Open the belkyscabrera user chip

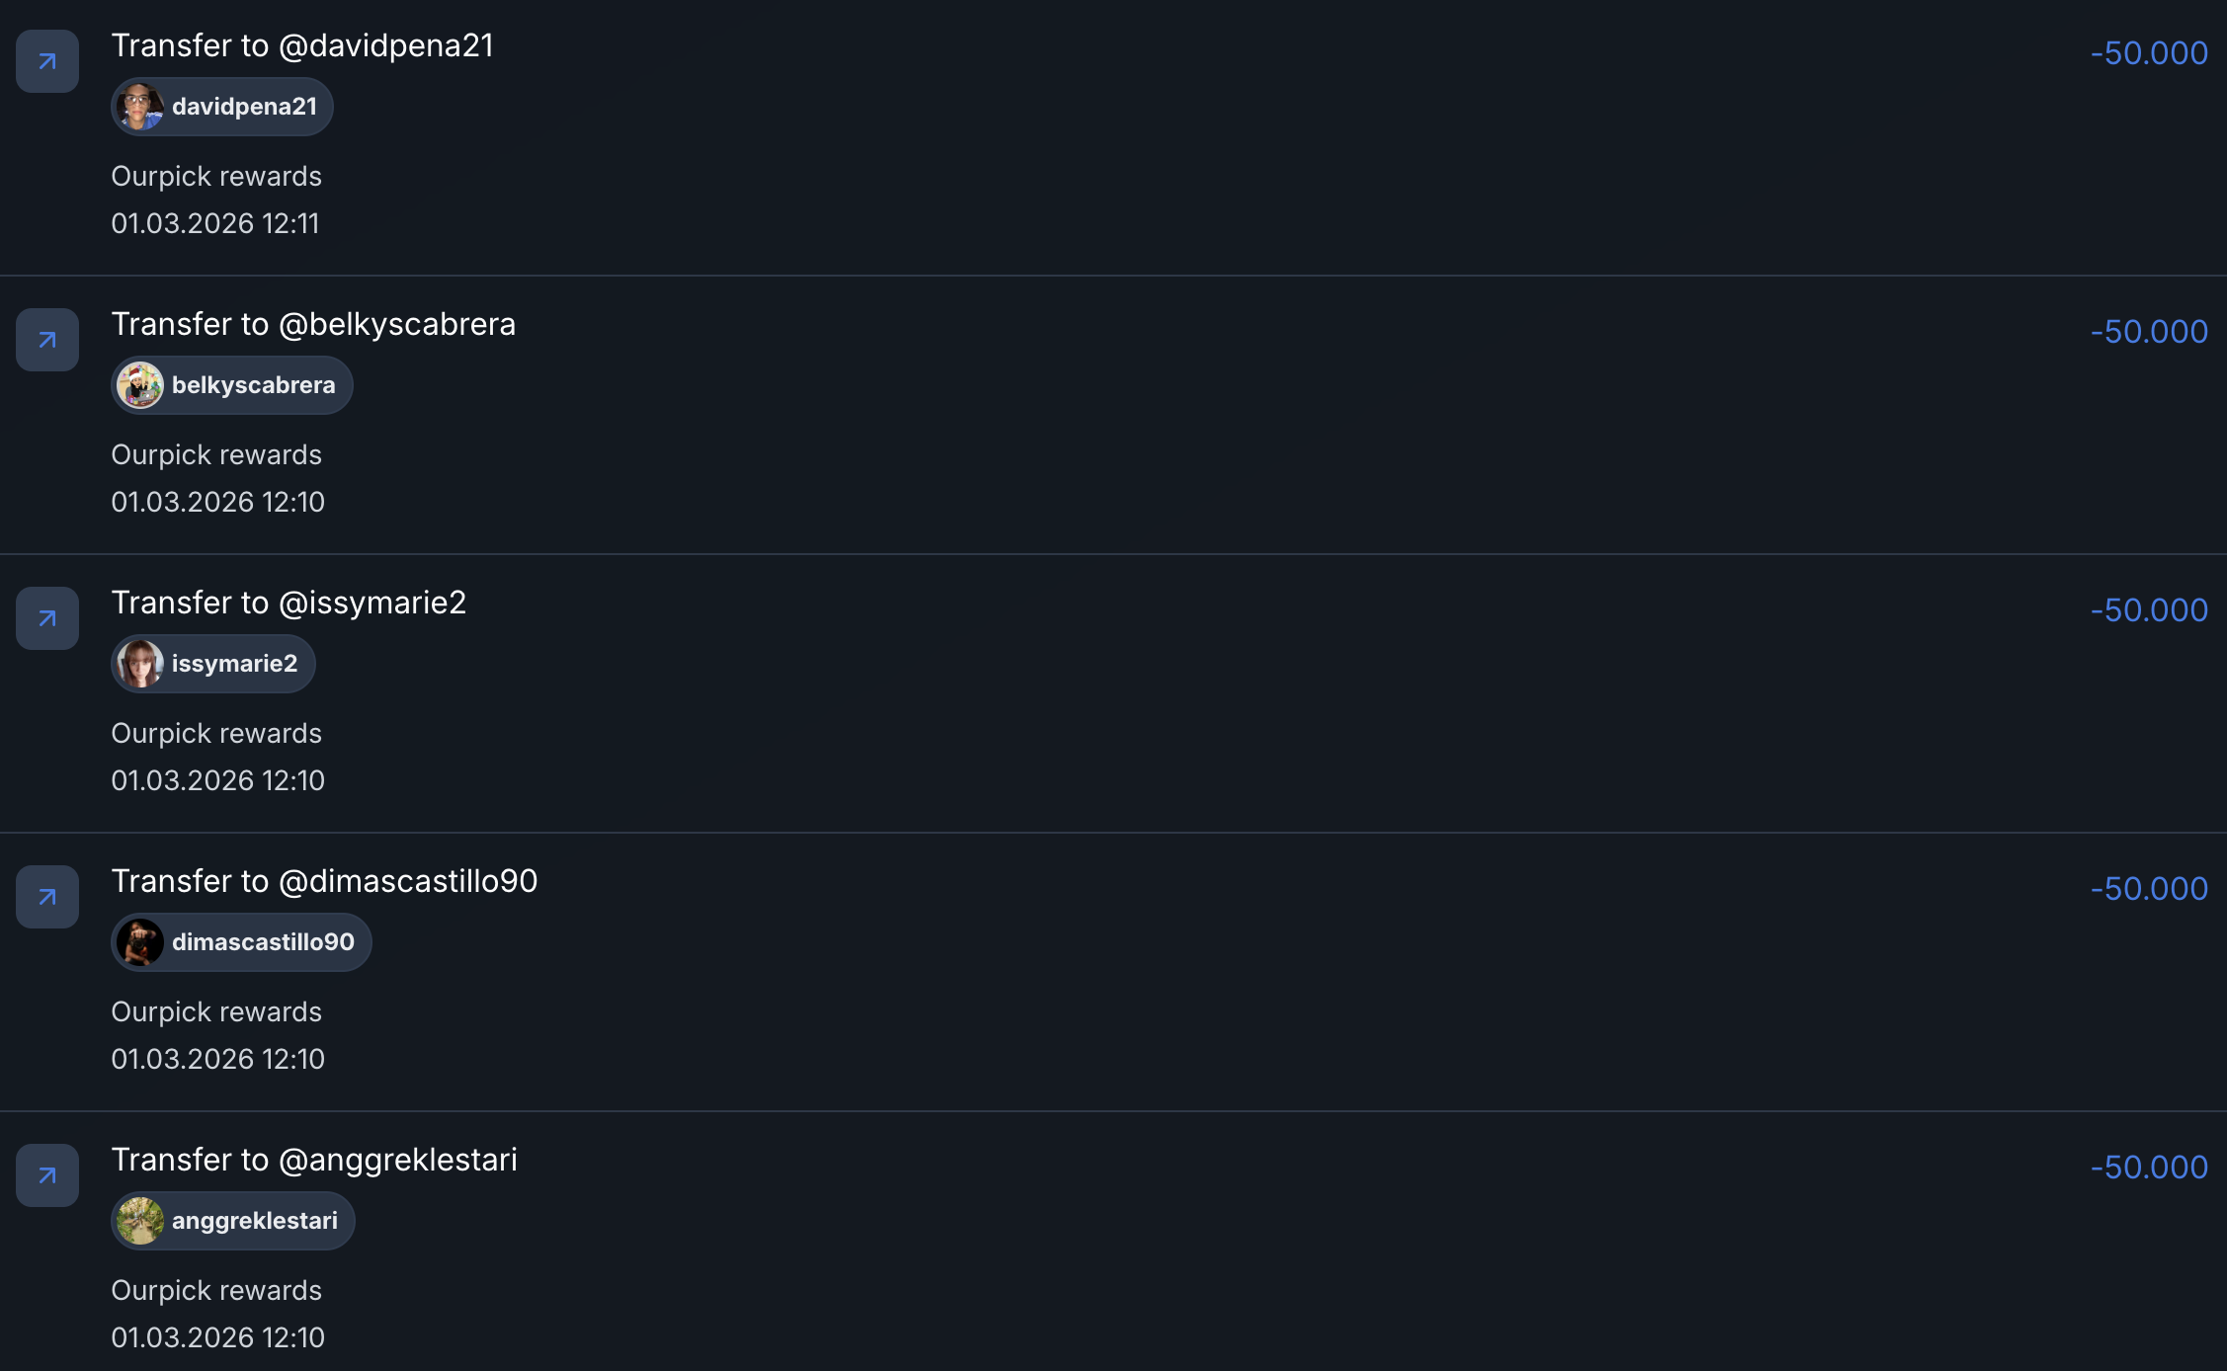click(x=253, y=385)
